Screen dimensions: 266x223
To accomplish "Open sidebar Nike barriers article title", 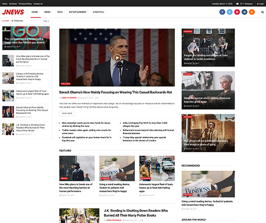I will tap(33, 59).
